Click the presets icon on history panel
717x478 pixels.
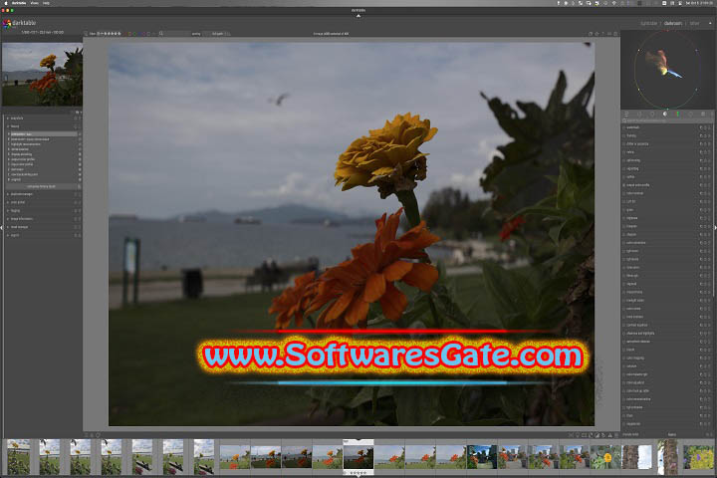pos(80,126)
